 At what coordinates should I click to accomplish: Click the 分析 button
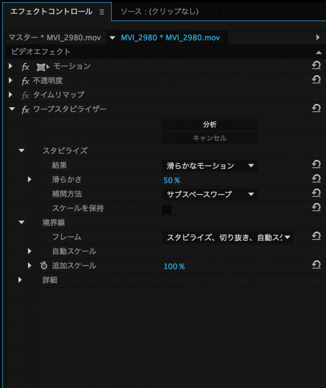coord(210,124)
